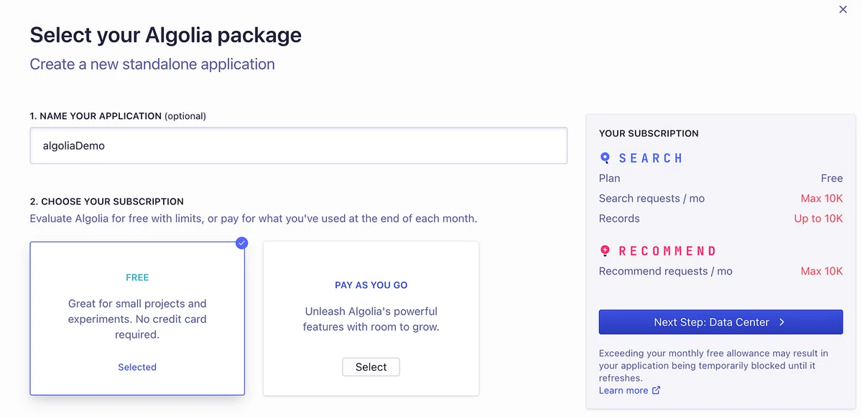Click the Recommend product icon
862x418 pixels.
point(605,251)
